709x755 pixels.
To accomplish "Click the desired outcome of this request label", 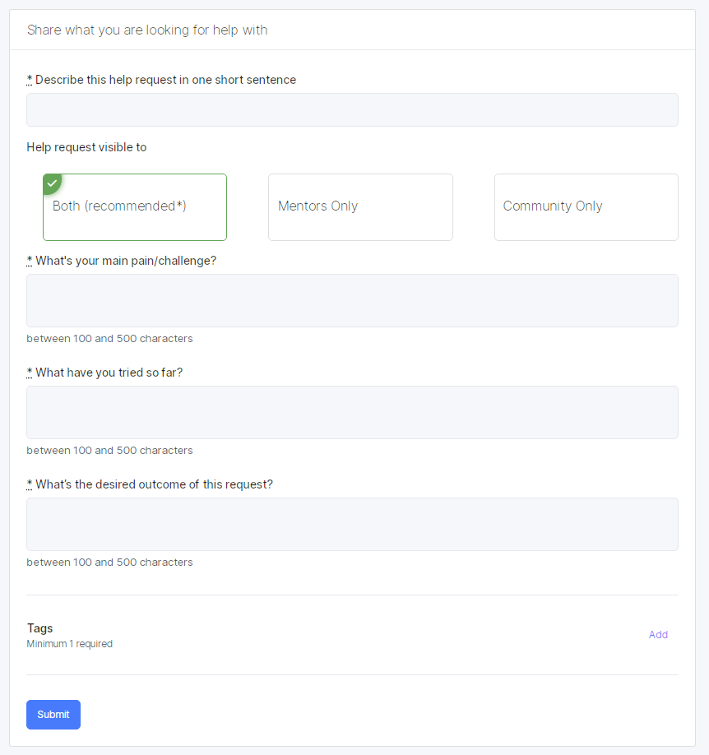I will pos(154,484).
